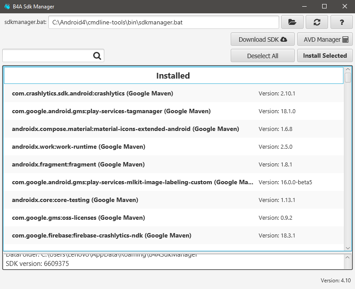This screenshot has width=355, height=289.
Task: Click the Installed section header
Action: [174, 75]
